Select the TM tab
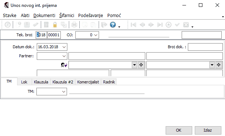Viewport: 225px width, 136px height. click(x=9, y=81)
